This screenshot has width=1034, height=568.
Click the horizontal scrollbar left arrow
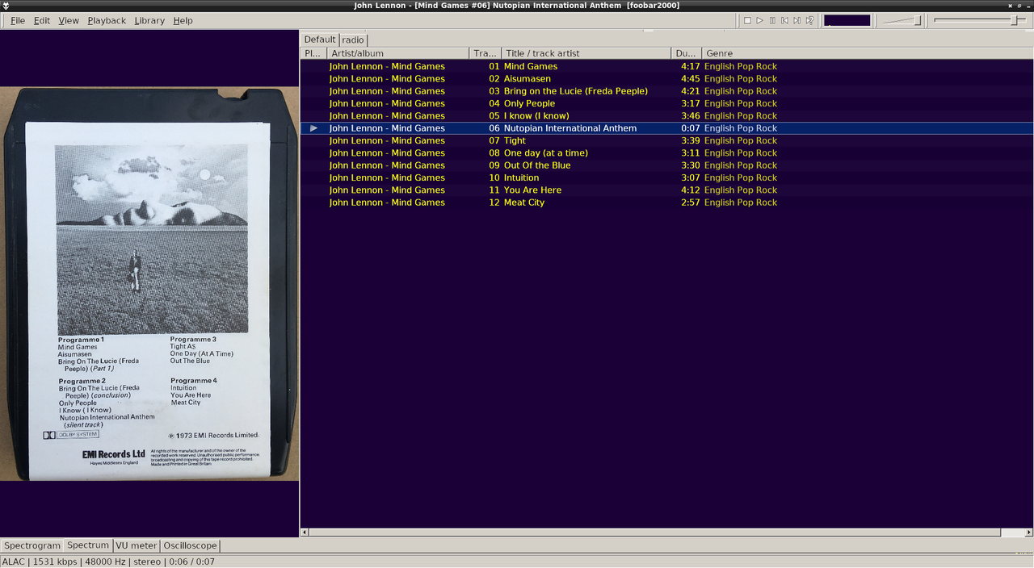[x=305, y=532]
